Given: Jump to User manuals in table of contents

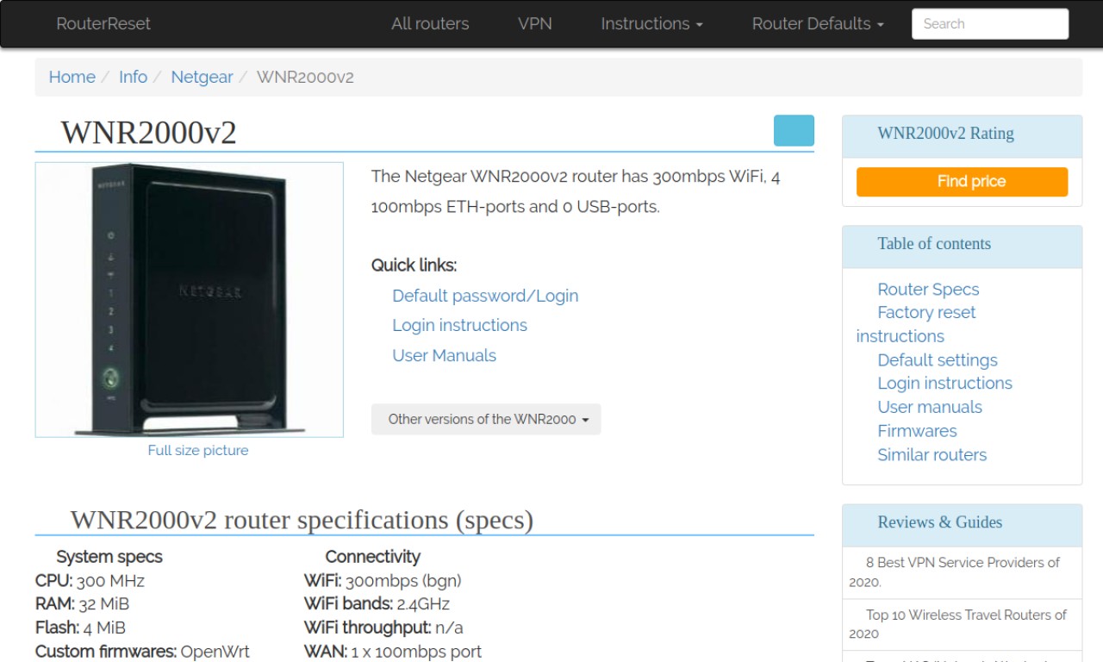Looking at the screenshot, I should 930,407.
